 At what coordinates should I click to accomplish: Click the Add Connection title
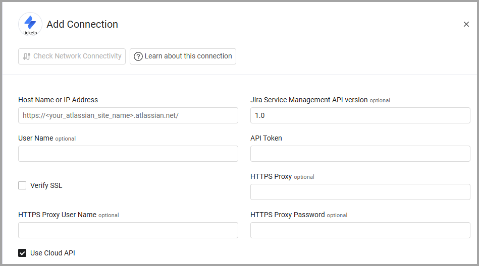[82, 24]
